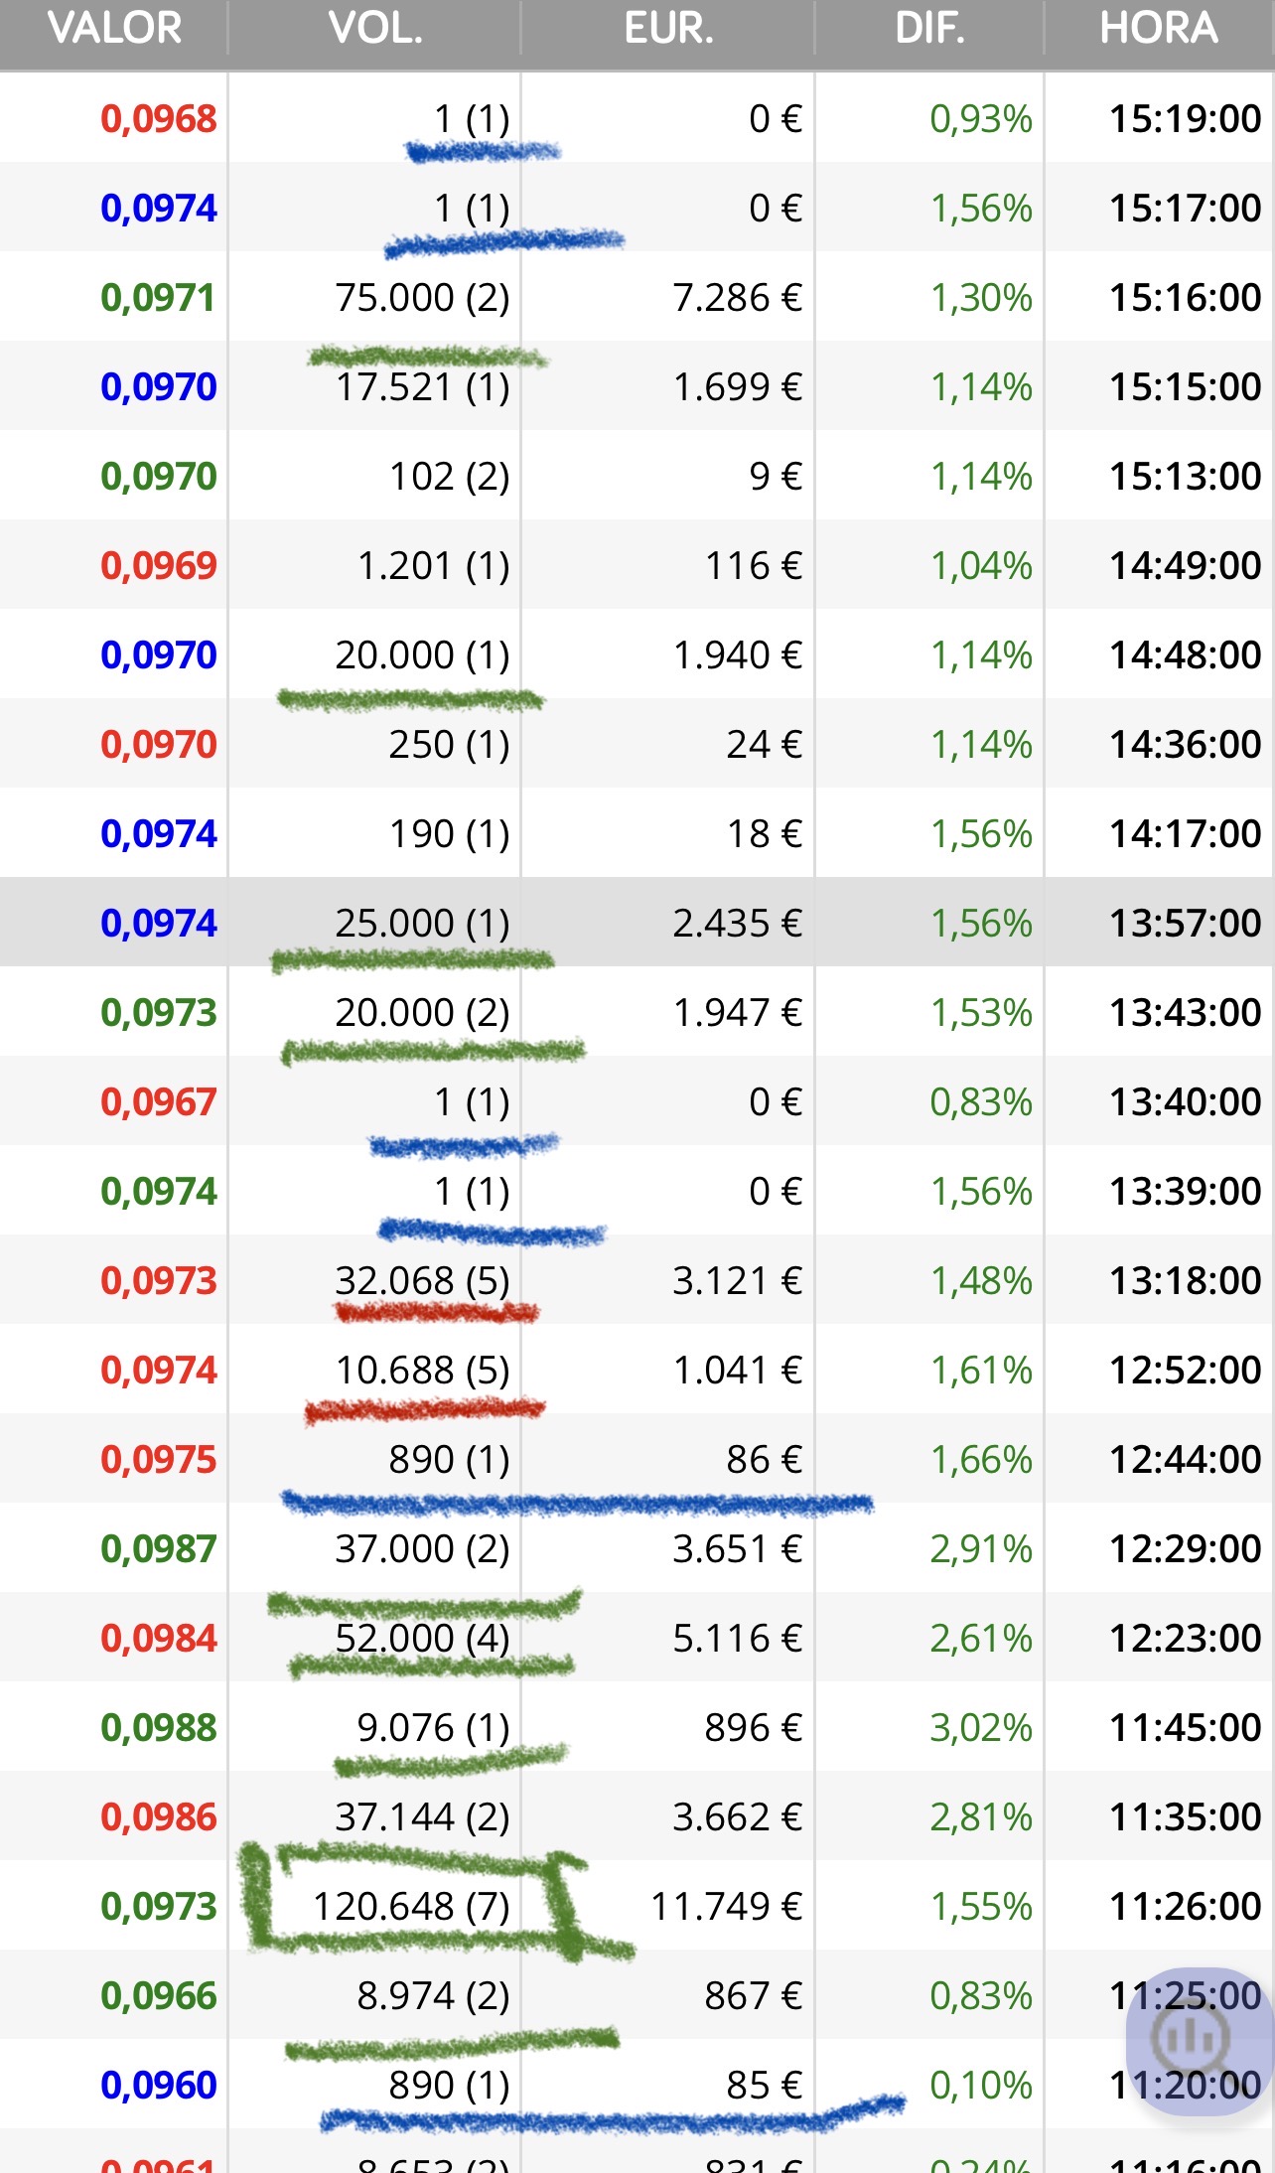The height and width of the screenshot is (2173, 1275).
Task: Select time 12:52:00
Action: pos(1185,1371)
